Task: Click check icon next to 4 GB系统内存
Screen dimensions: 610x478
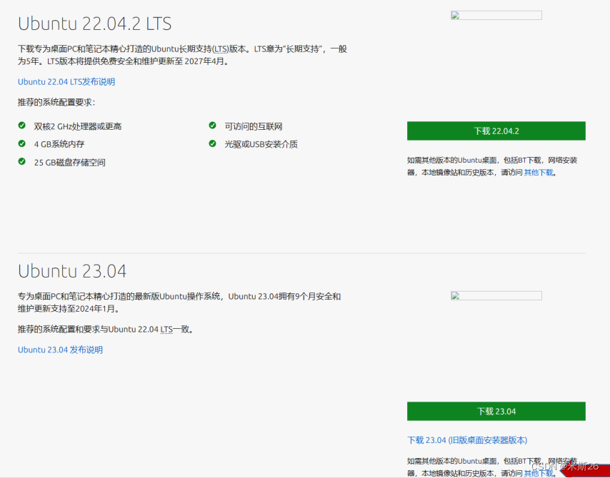Action: (x=21, y=143)
